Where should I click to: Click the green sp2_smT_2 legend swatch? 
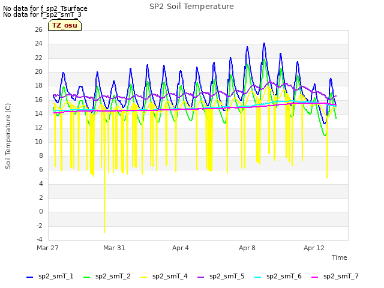[86, 277]
